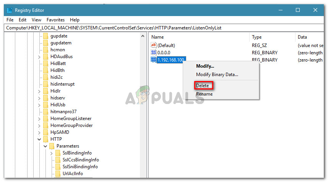This screenshot has width=328, height=182.
Task: Select the gupdatem folder icon
Action: [x=45, y=43]
